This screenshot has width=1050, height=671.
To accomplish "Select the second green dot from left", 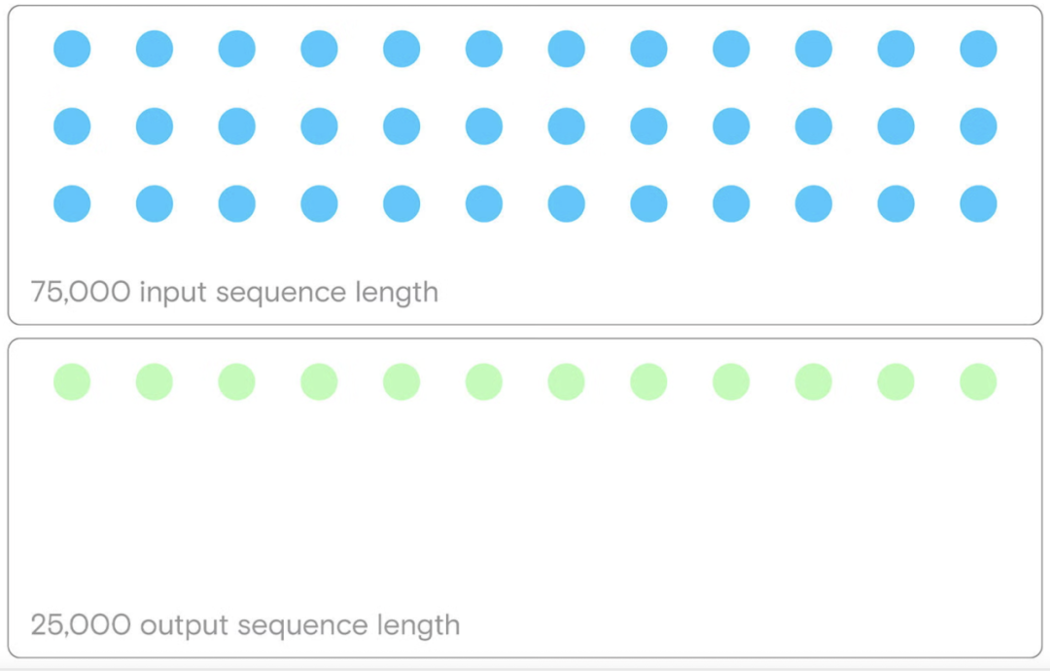I will pyautogui.click(x=155, y=382).
